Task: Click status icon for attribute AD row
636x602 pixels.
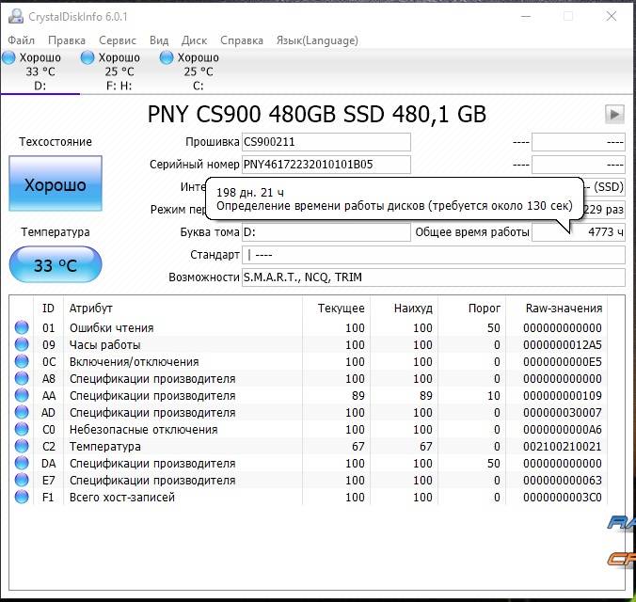Action: point(22,412)
